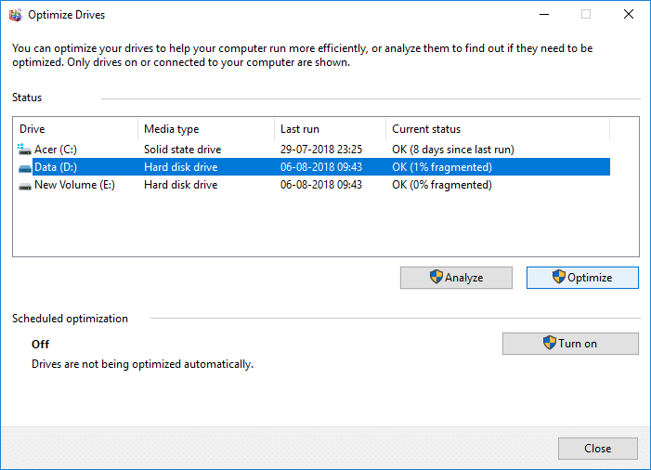Click the Data (D:) 1% fragmented status
The height and width of the screenshot is (470, 651).
pyautogui.click(x=442, y=167)
